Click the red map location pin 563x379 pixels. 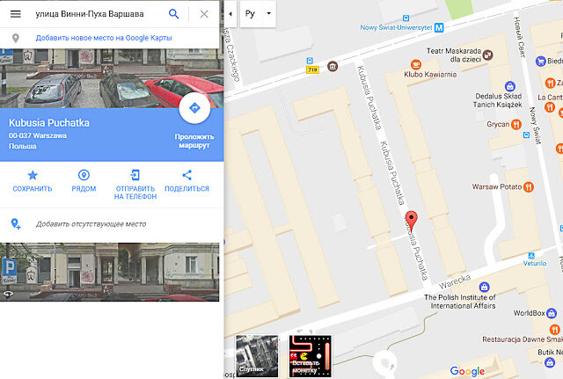point(411,220)
